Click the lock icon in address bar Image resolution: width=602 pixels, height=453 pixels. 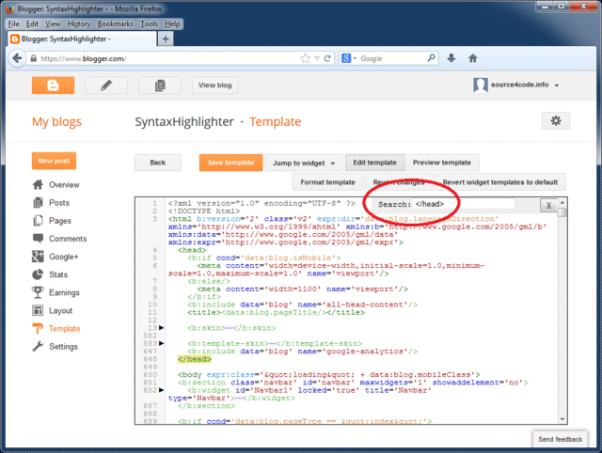34,58
